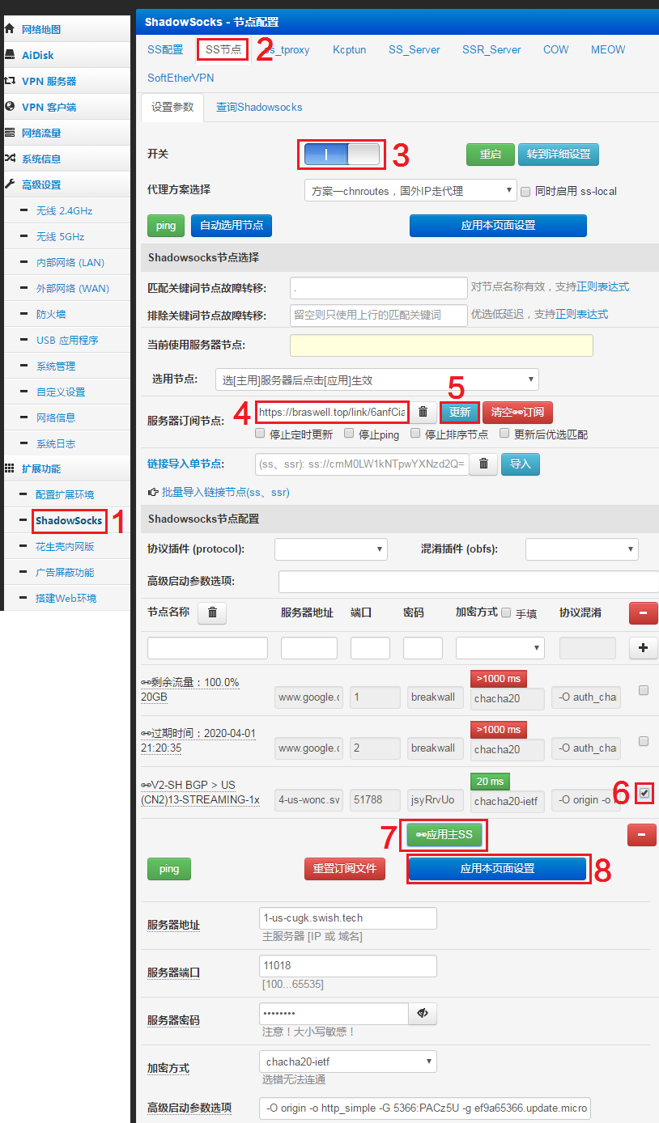Switch to the SS节点 tab
659x1123 pixels.
223,49
